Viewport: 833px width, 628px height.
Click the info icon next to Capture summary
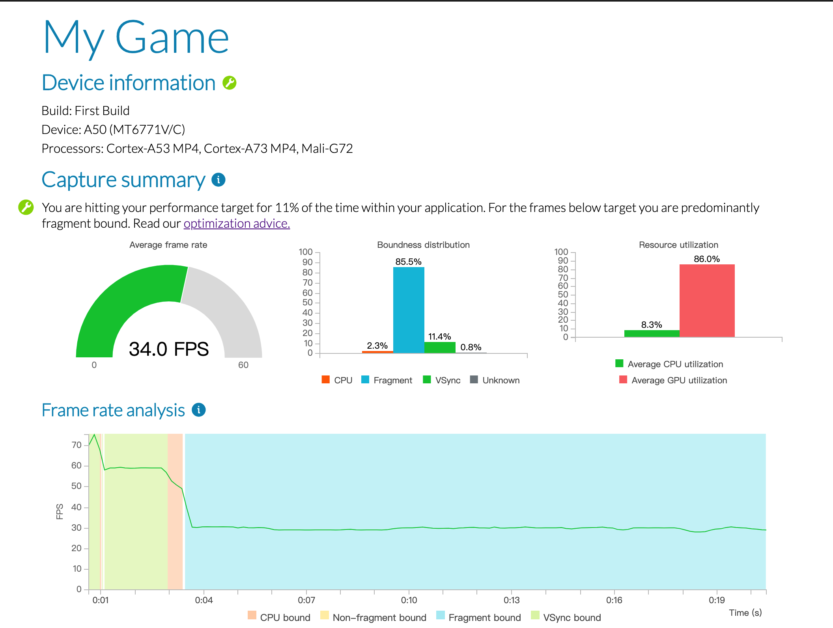(x=218, y=180)
